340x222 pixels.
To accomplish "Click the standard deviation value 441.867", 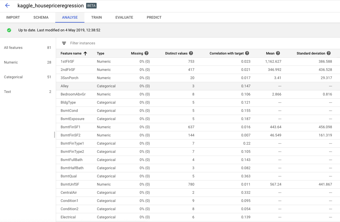I will [x=325, y=184].
